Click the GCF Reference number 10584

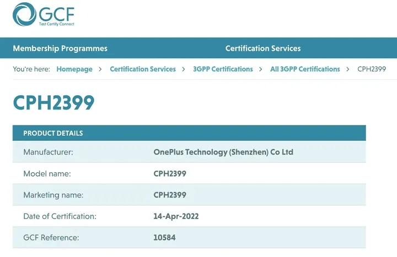click(x=164, y=238)
